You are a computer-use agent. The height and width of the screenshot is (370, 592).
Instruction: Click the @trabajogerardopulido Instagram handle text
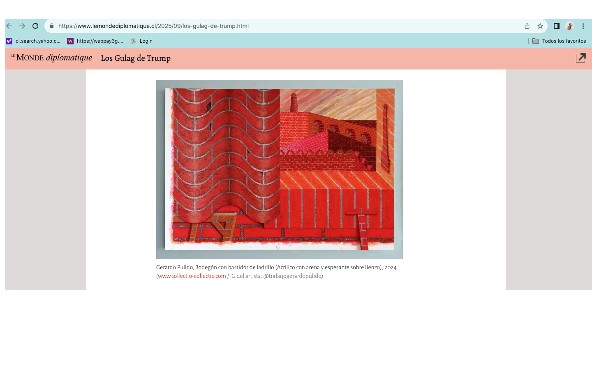(293, 276)
